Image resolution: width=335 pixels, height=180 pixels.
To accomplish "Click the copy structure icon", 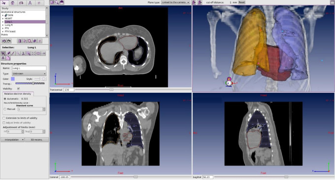I will [x=25, y=41].
